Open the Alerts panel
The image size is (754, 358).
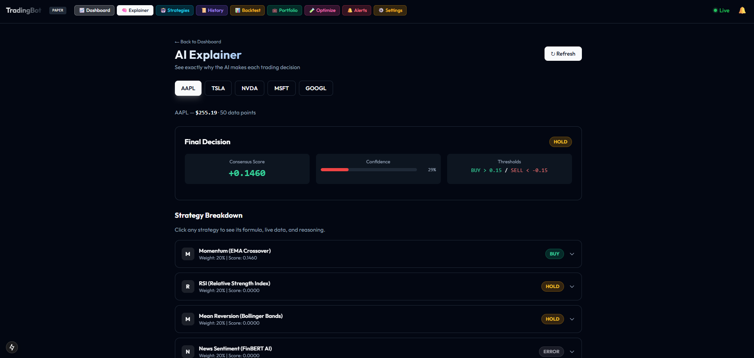pyautogui.click(x=357, y=10)
